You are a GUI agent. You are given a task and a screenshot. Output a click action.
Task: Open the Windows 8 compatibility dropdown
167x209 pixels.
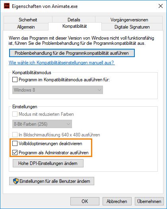[58, 90]
